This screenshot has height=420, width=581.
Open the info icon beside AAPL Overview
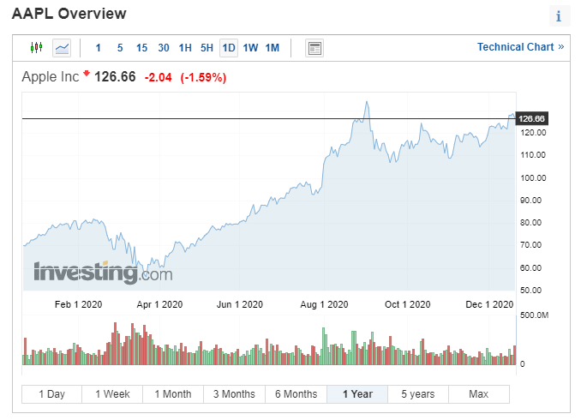click(x=558, y=15)
